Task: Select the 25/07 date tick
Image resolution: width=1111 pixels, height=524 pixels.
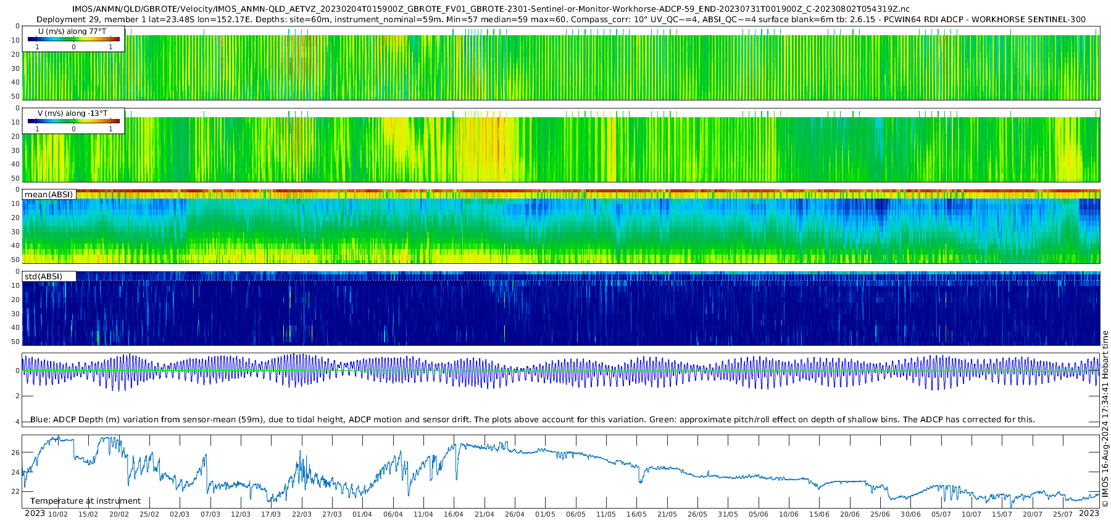Action: click(1063, 514)
